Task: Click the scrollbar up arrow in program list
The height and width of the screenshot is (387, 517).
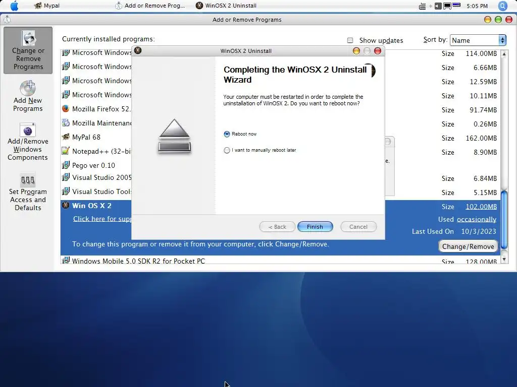Action: pos(504,53)
